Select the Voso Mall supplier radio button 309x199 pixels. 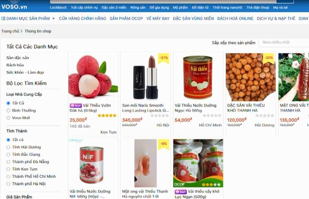[x=8, y=118]
